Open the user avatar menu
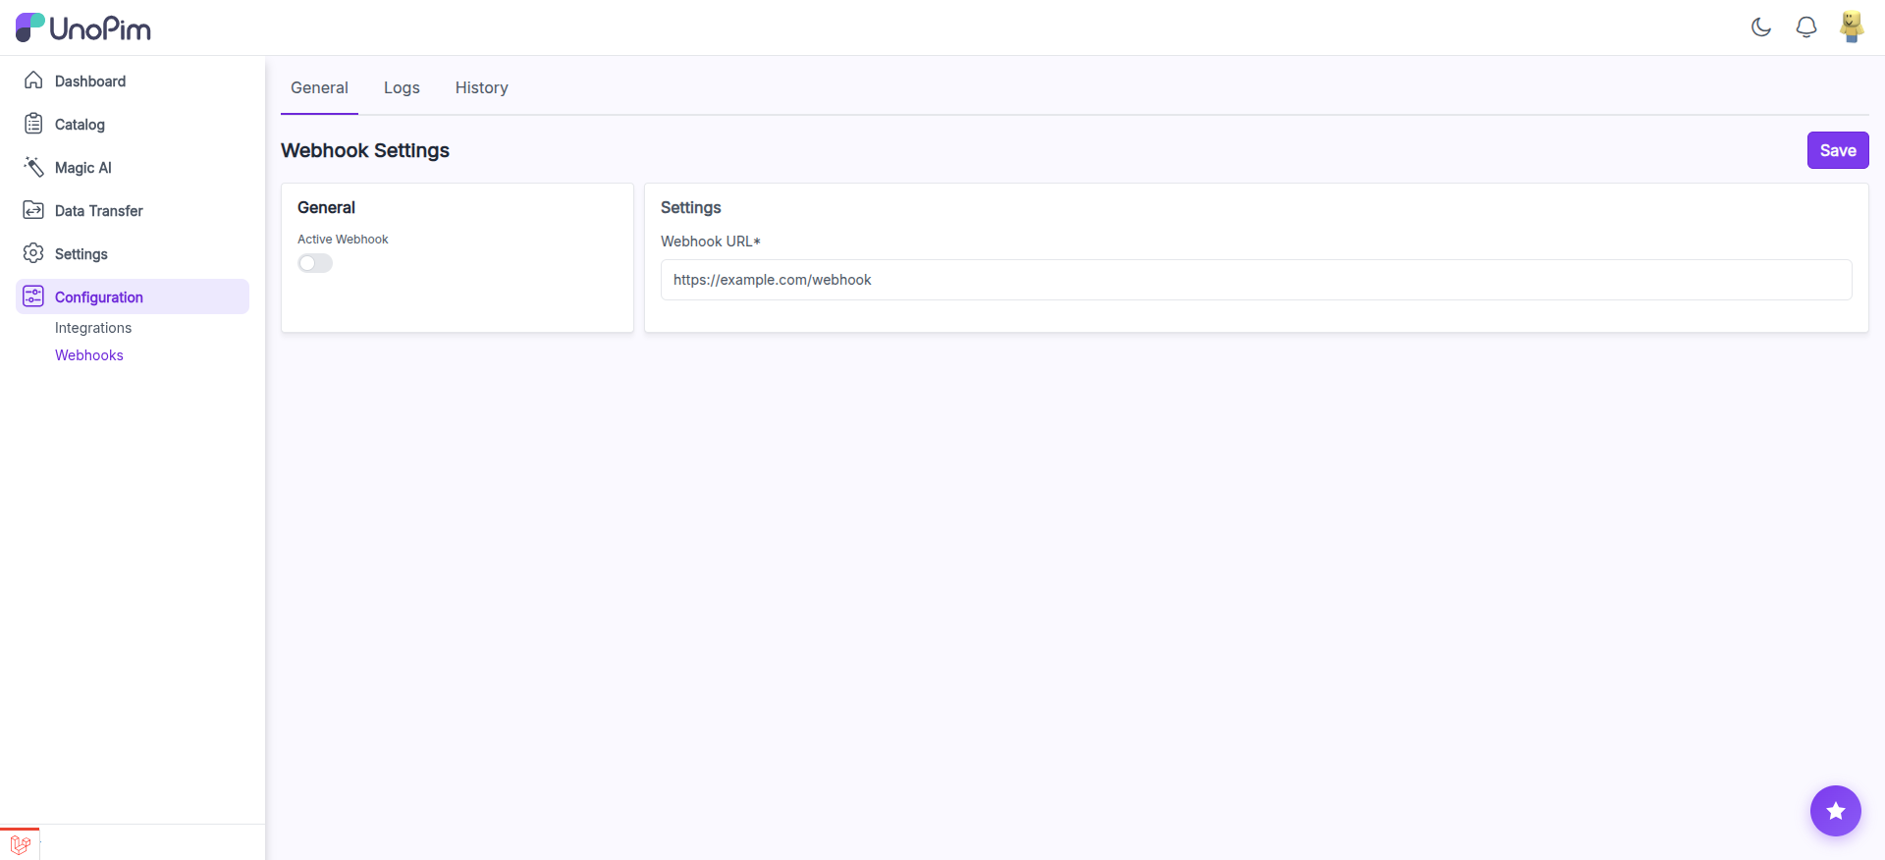The image size is (1885, 860). coord(1852,27)
